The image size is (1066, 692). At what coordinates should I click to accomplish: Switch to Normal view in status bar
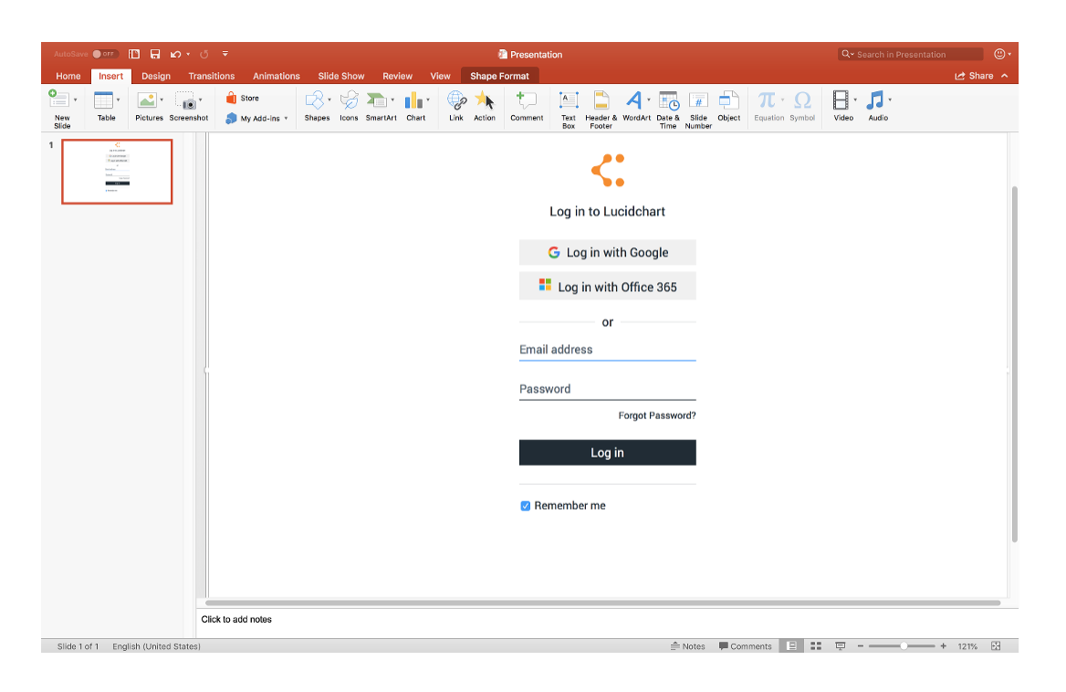tap(791, 646)
